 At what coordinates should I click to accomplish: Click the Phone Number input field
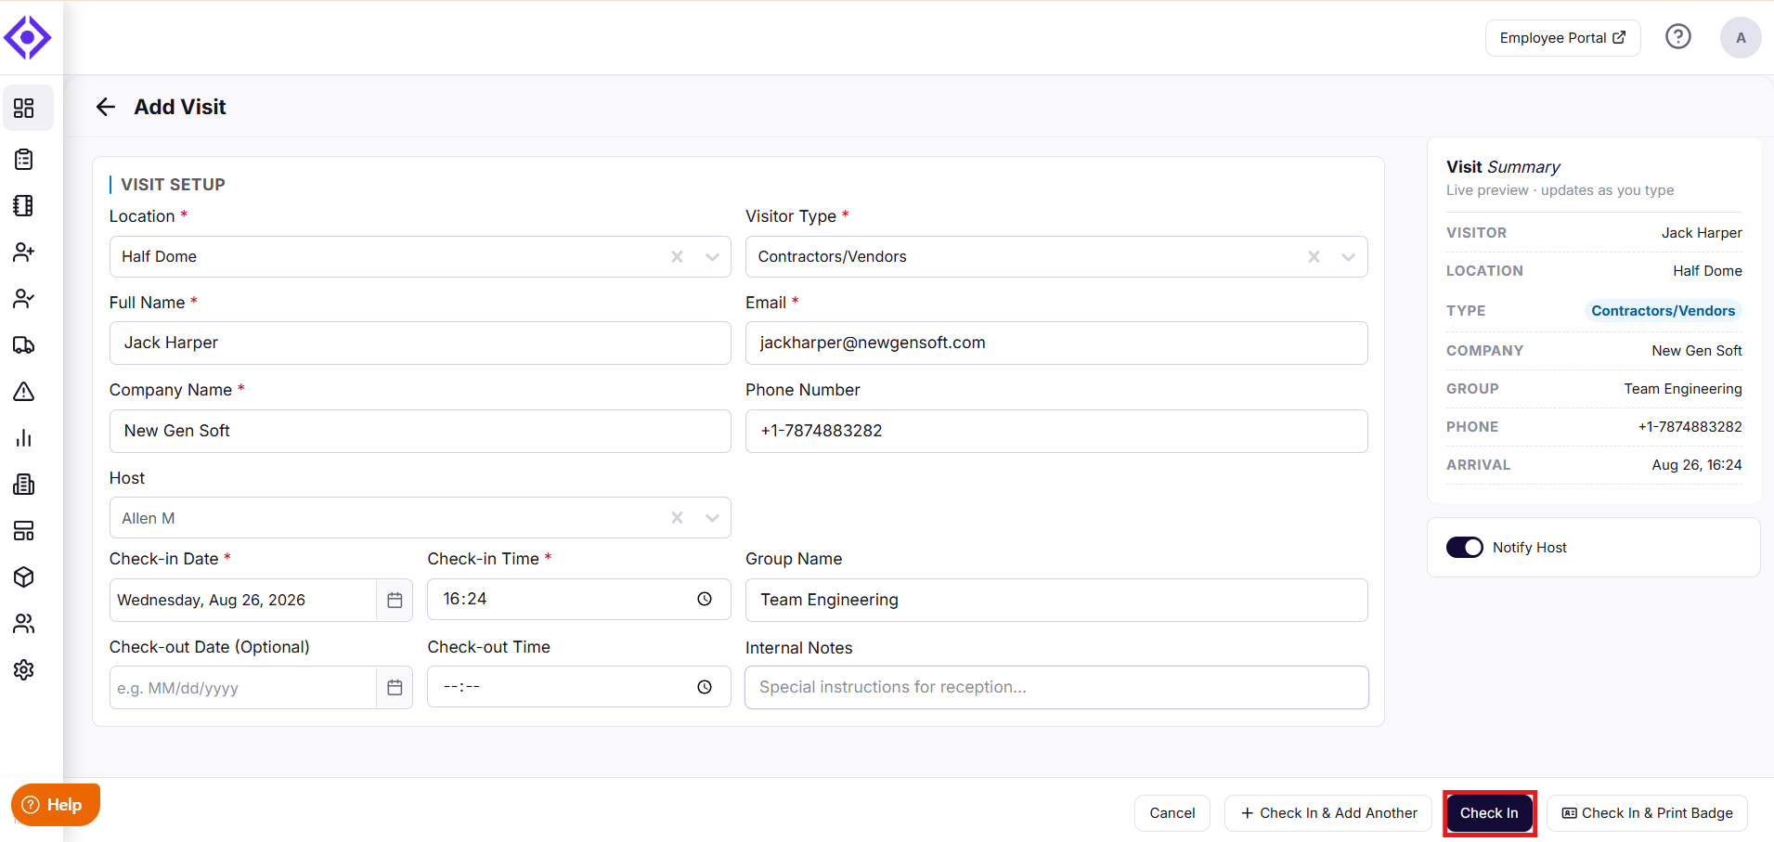coord(1056,432)
